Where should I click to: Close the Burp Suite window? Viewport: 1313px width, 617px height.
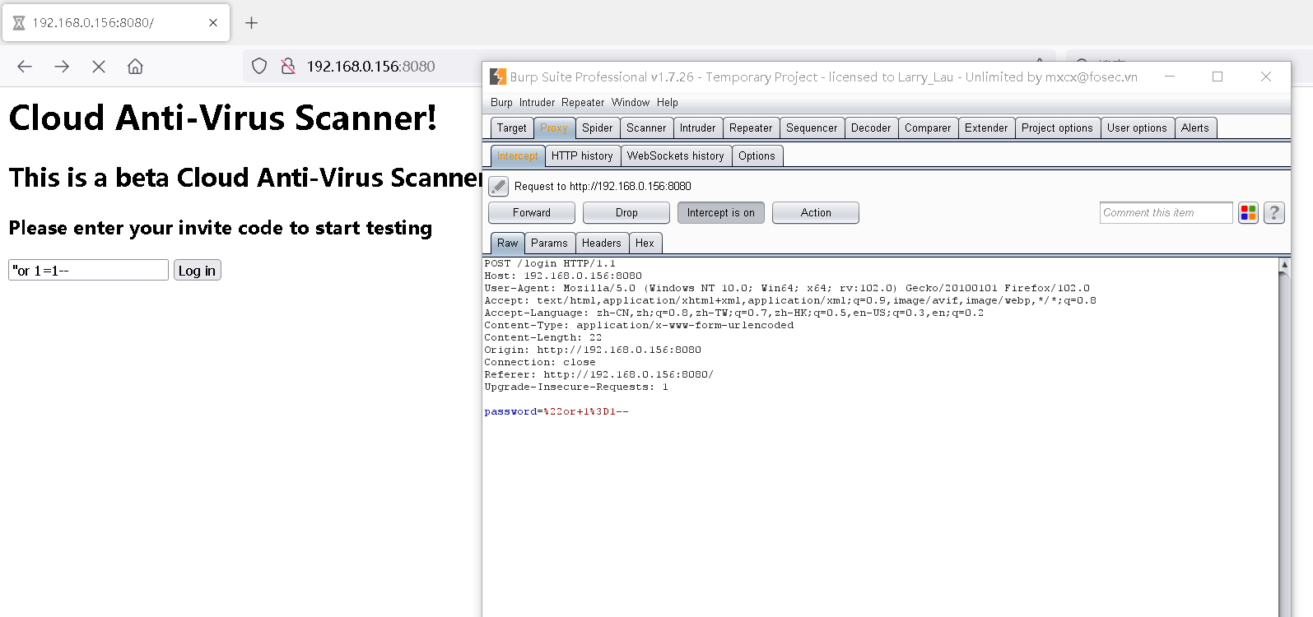point(1266,77)
